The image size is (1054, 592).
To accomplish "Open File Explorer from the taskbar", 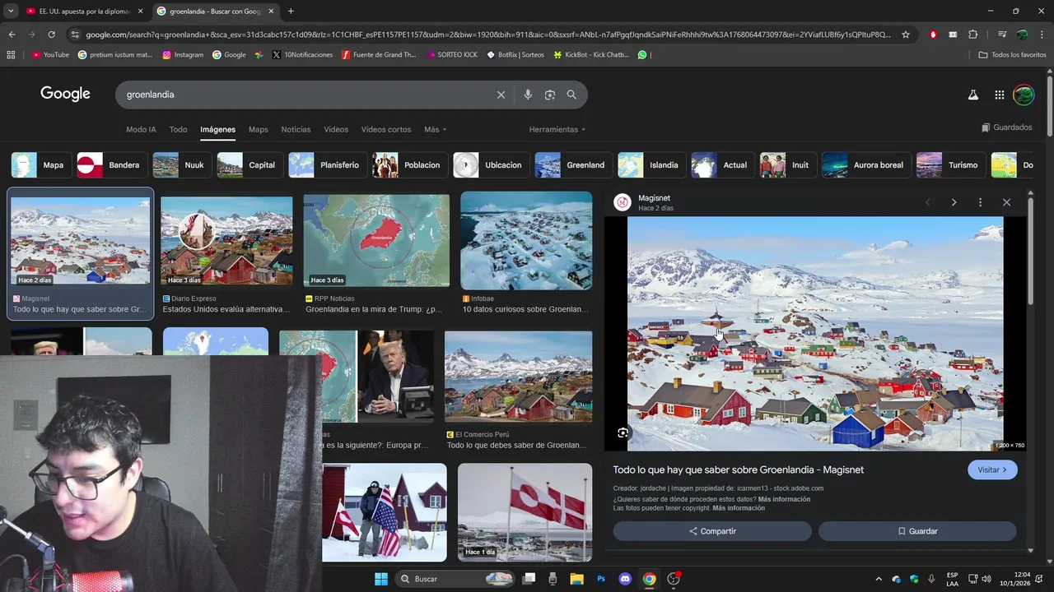I will [576, 579].
